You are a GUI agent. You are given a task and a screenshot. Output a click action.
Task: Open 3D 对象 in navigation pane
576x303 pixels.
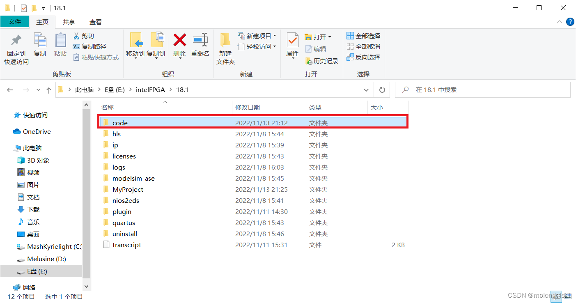tap(33, 161)
